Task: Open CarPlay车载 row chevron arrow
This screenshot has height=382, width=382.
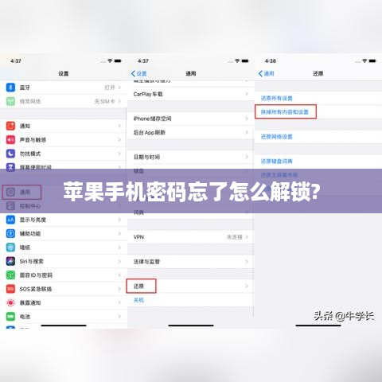Action: click(x=247, y=94)
